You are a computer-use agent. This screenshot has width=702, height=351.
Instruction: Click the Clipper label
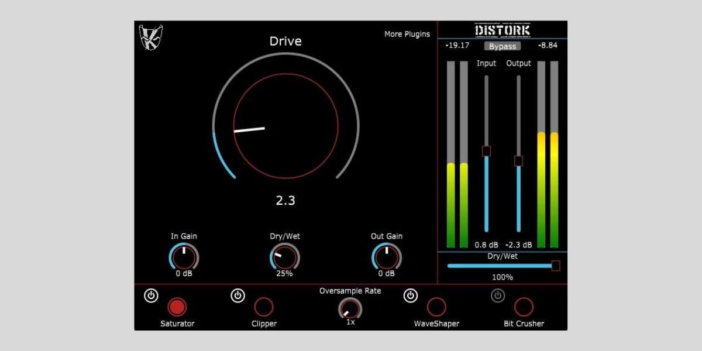click(264, 324)
